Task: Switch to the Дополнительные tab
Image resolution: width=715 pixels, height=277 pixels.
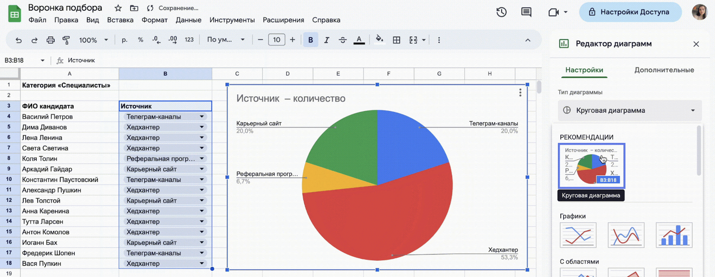Action: pos(664,70)
